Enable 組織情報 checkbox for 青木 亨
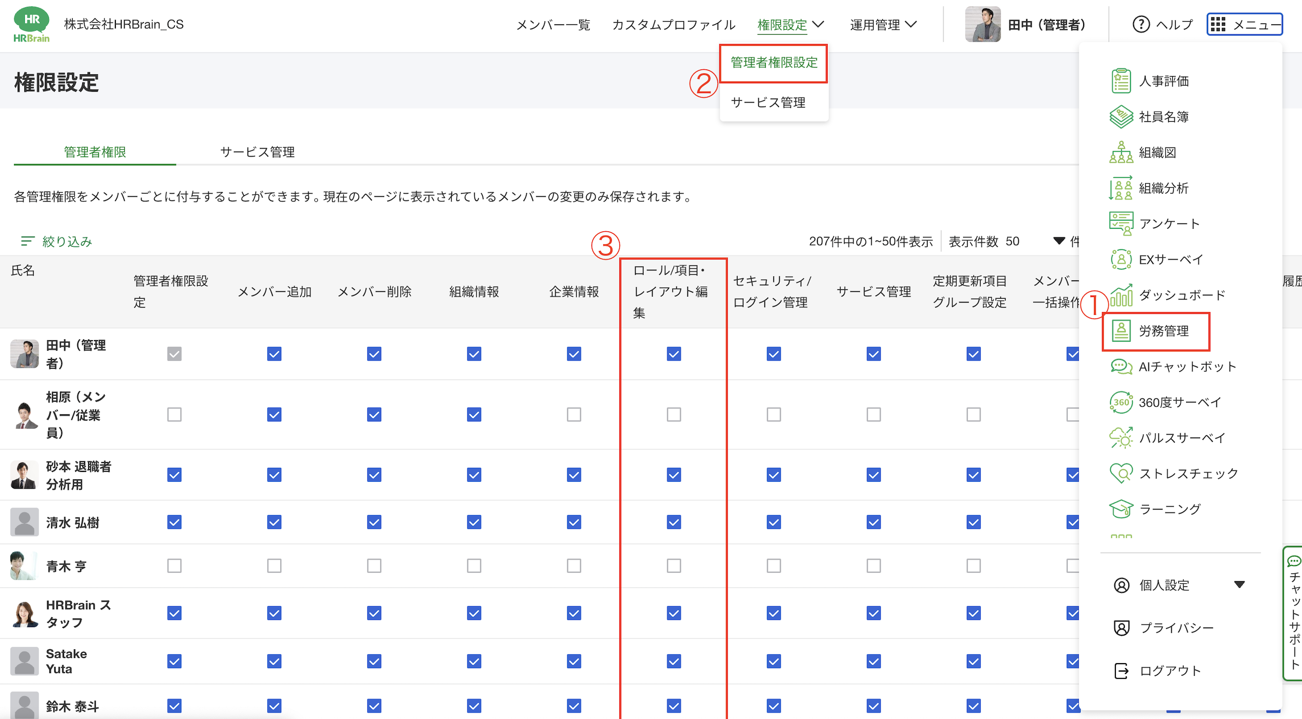 (x=473, y=566)
